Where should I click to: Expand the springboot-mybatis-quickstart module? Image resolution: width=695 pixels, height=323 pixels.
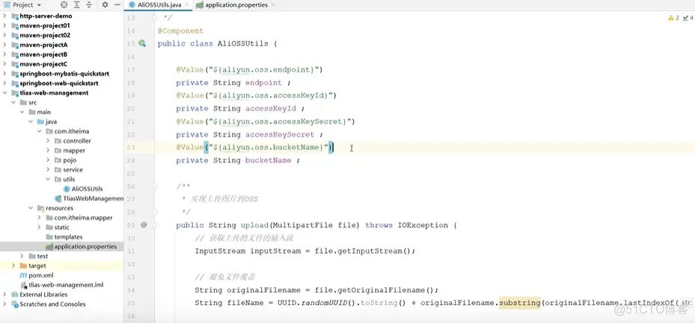[4, 73]
